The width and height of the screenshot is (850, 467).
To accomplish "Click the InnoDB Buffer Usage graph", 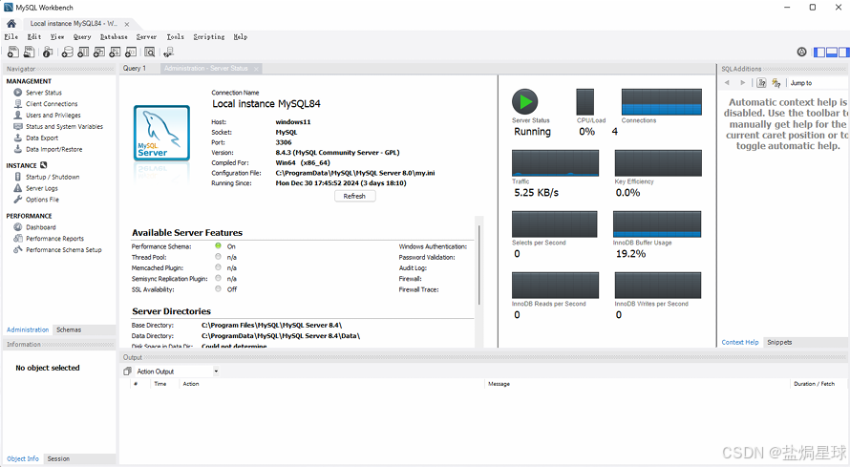I will click(657, 224).
